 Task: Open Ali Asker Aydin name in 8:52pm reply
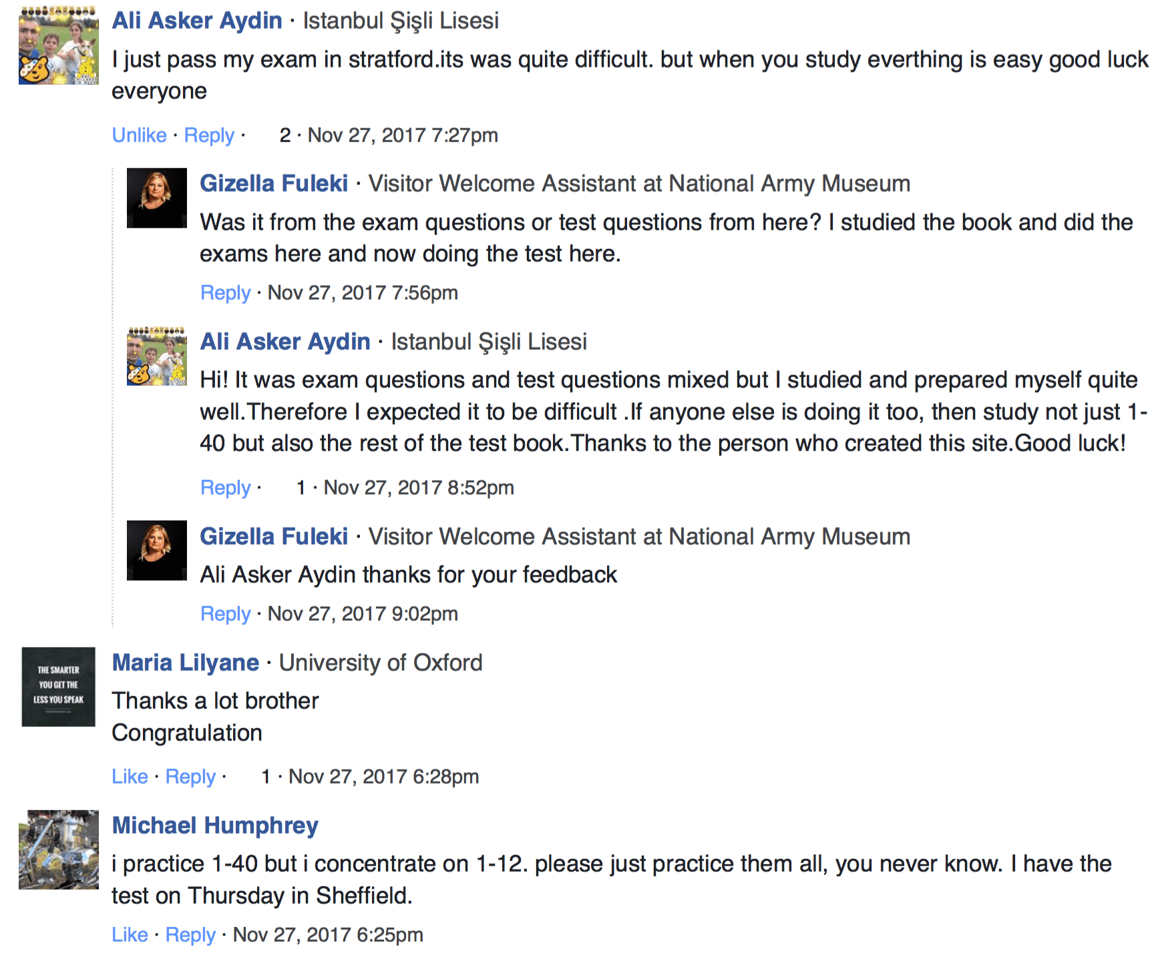285,342
